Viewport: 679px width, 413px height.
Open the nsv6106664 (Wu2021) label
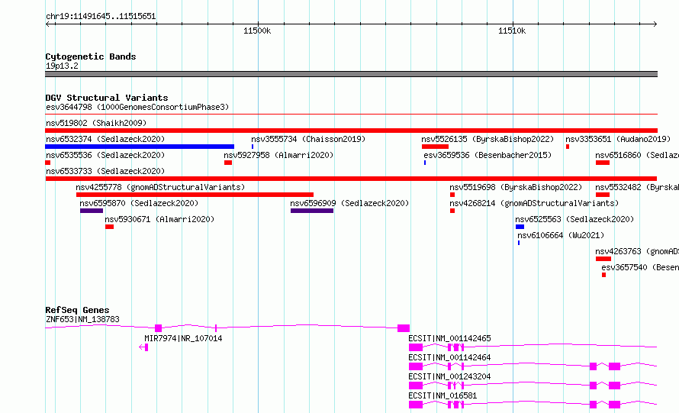pos(561,235)
